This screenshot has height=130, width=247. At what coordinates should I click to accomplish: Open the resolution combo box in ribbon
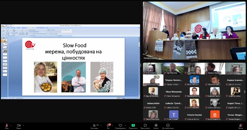point(66,30)
